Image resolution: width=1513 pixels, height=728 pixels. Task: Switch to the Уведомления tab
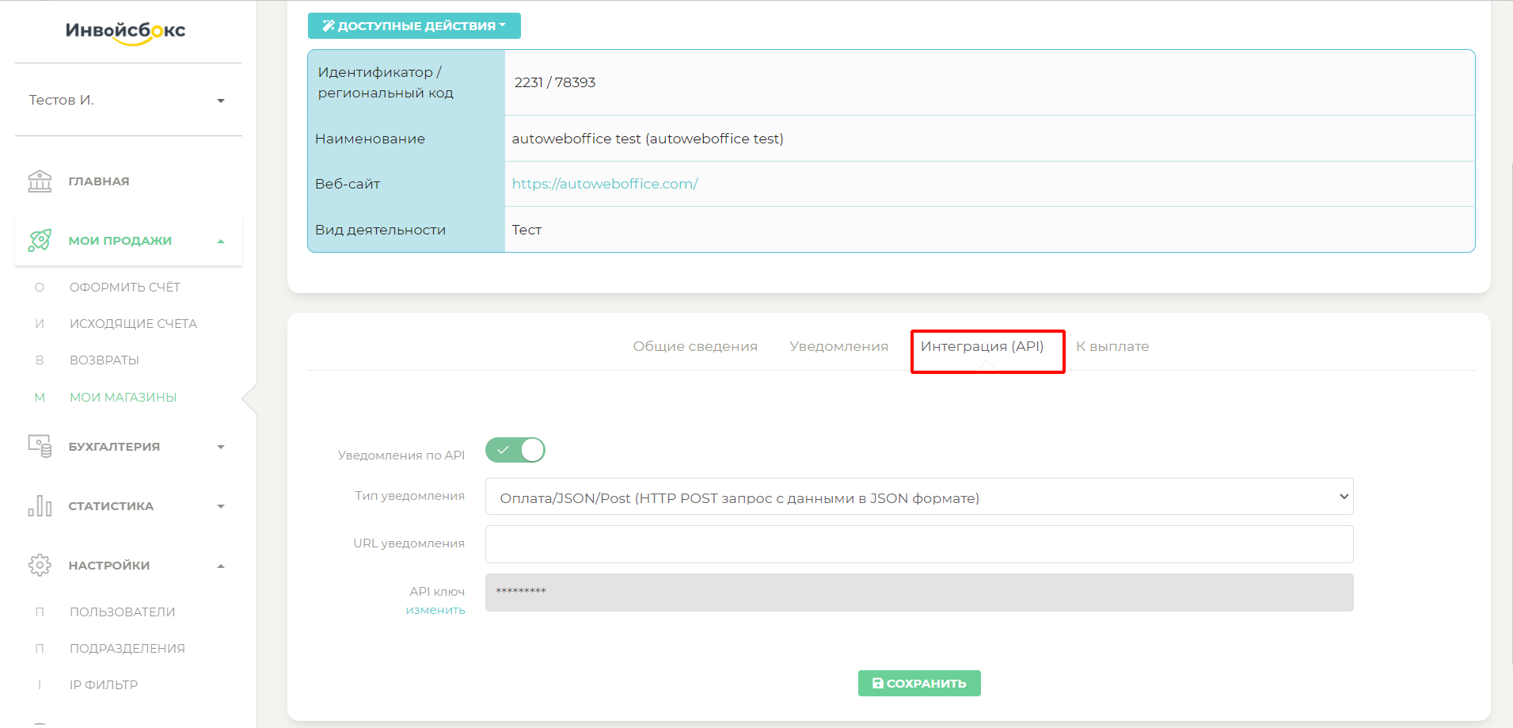838,347
